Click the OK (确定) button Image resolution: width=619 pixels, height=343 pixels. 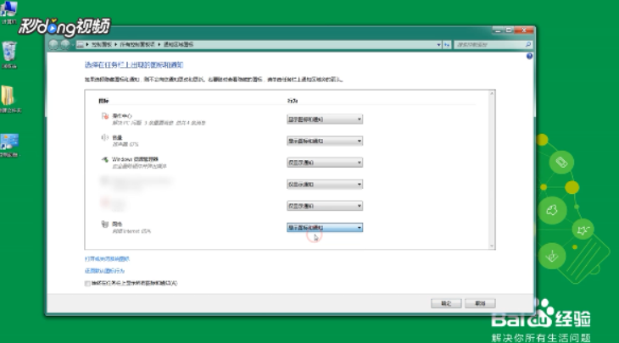pos(446,303)
